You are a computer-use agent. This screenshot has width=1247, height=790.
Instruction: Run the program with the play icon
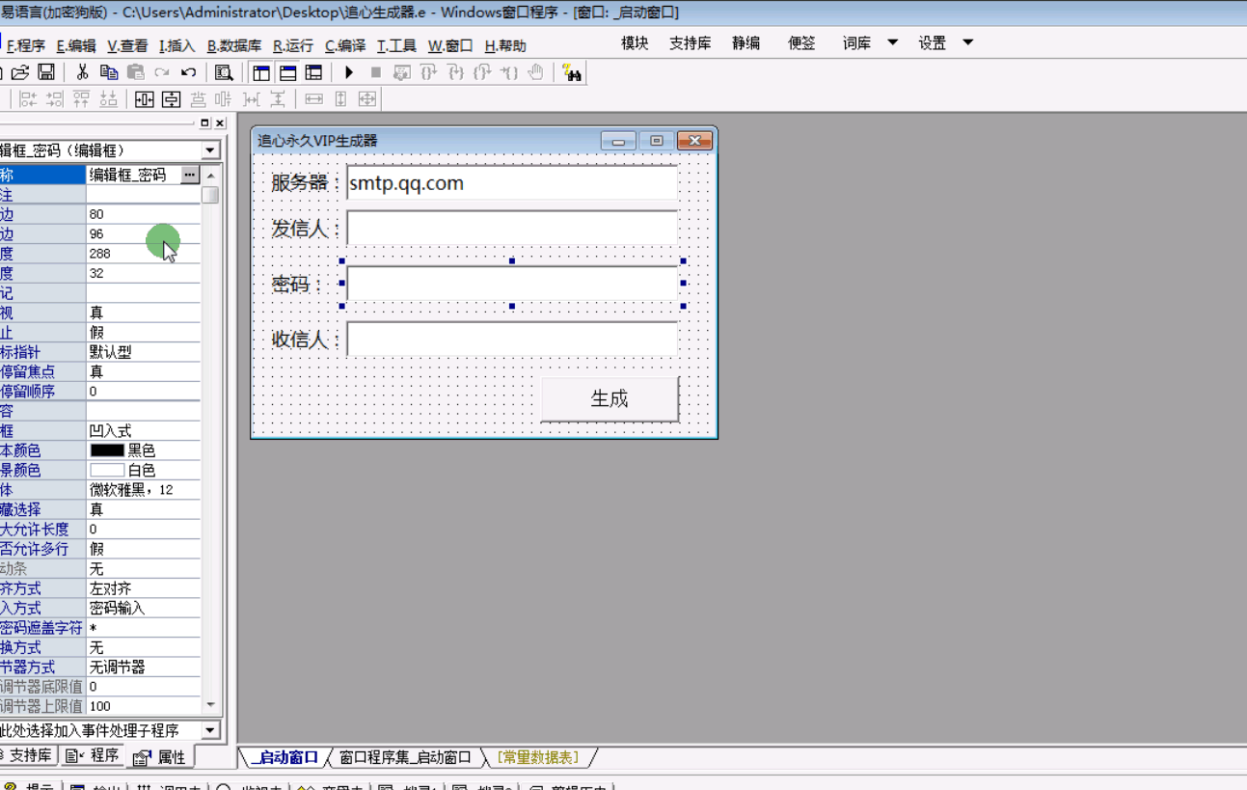click(x=349, y=72)
